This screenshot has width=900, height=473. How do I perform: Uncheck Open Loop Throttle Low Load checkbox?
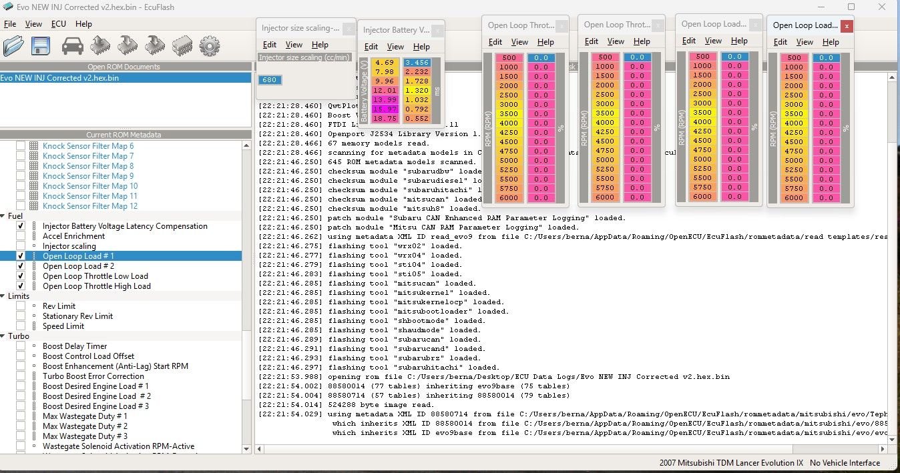click(x=21, y=276)
